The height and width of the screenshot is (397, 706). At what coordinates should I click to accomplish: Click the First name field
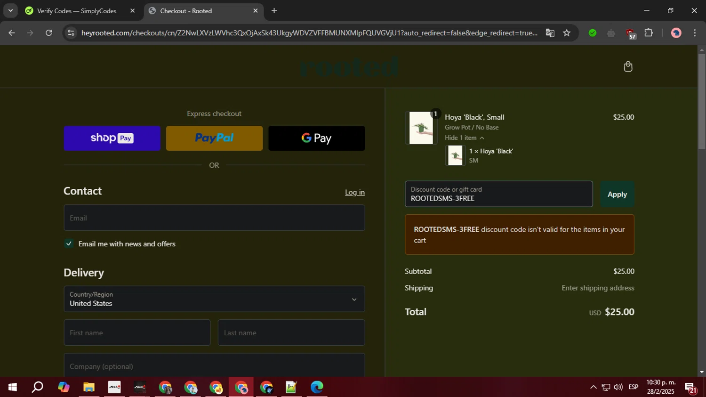click(137, 332)
